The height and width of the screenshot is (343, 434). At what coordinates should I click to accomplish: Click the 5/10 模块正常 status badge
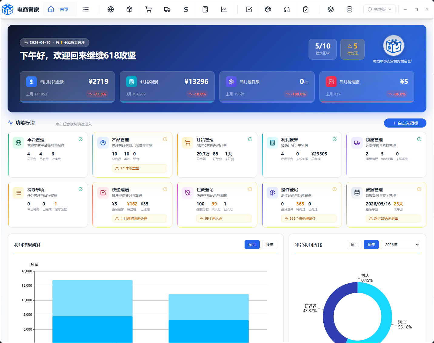[322, 49]
